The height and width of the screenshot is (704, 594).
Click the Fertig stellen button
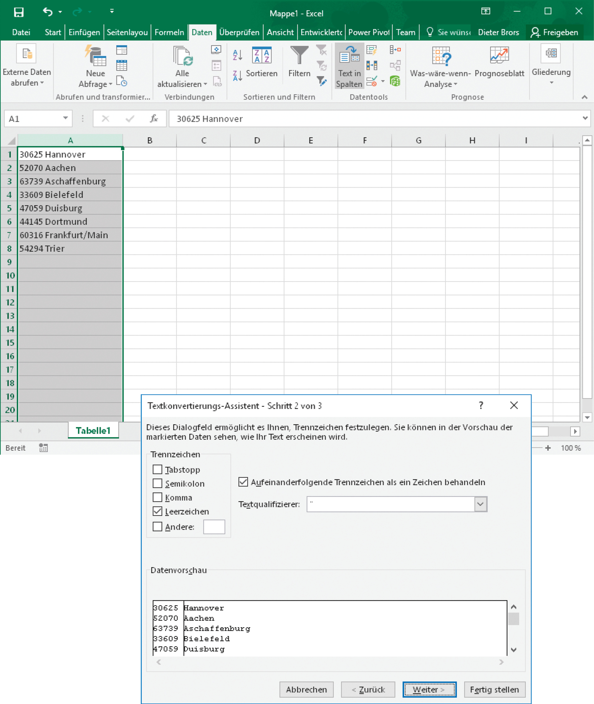coord(494,689)
